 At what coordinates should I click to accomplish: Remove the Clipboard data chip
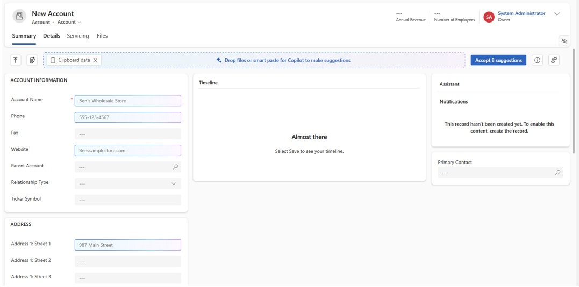95,60
